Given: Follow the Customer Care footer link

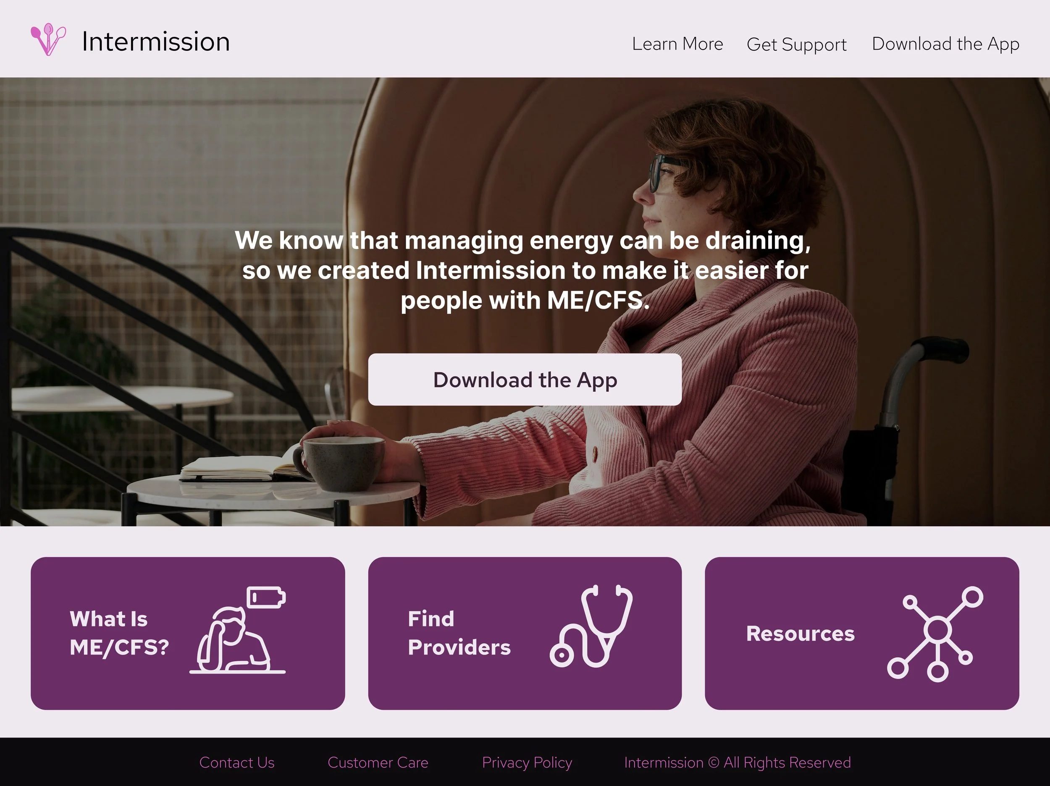Looking at the screenshot, I should click(x=378, y=762).
